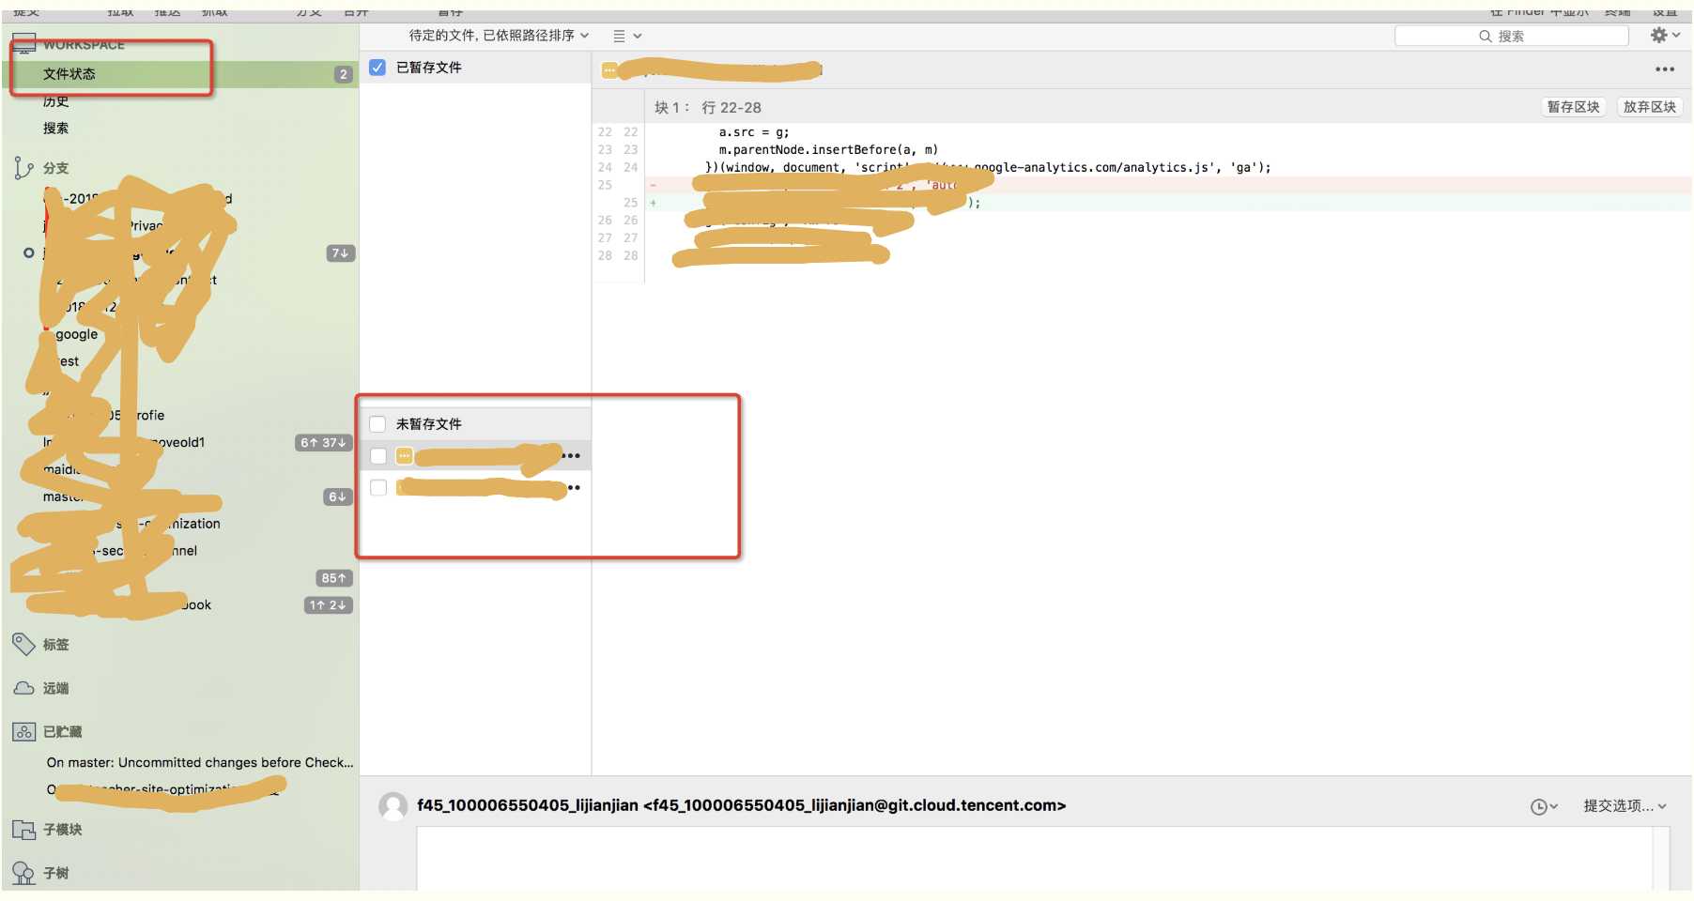Select the google branch
Image resolution: width=1694 pixels, height=901 pixels.
(x=76, y=334)
